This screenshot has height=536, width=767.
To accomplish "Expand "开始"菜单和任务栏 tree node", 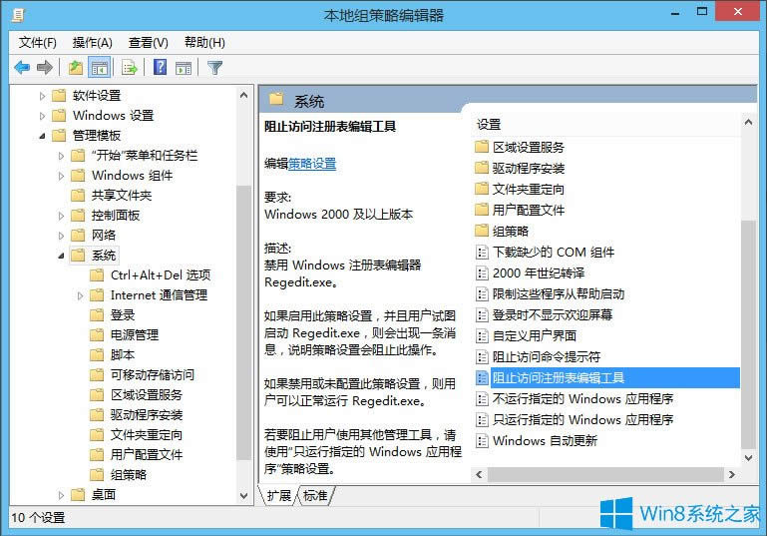I will pos(61,156).
